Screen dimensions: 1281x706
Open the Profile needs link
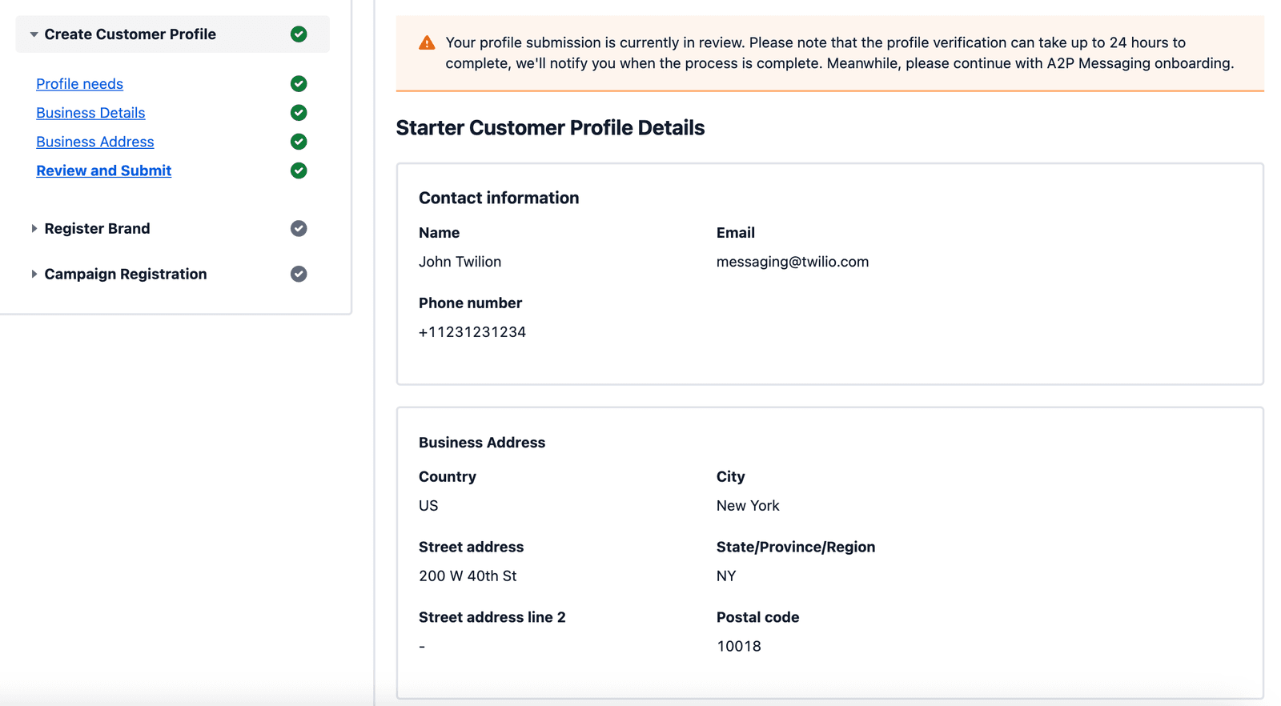point(79,84)
